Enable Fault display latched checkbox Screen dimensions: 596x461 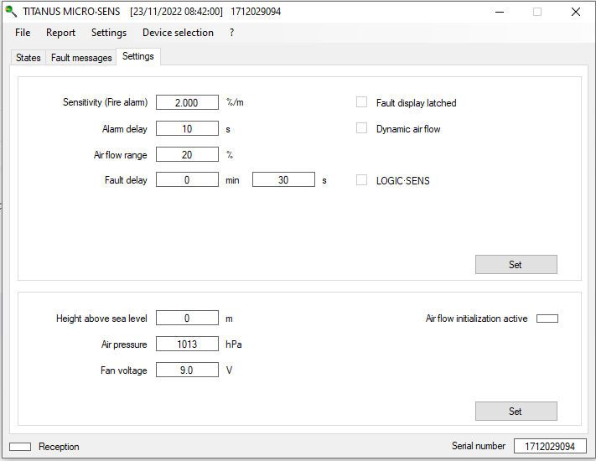click(x=361, y=102)
